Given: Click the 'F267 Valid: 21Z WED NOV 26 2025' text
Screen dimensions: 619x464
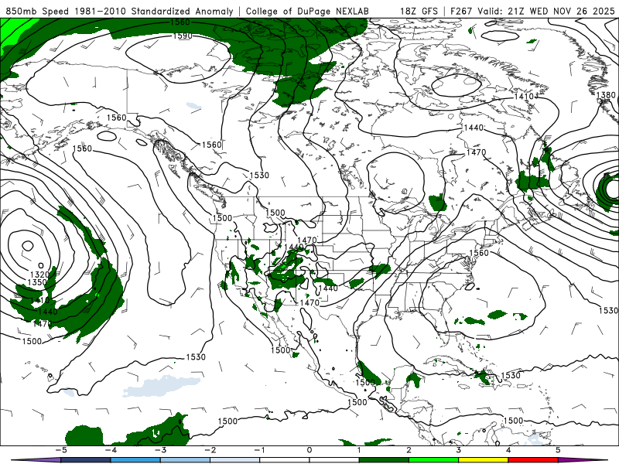Looking at the screenshot, I should (532, 12).
